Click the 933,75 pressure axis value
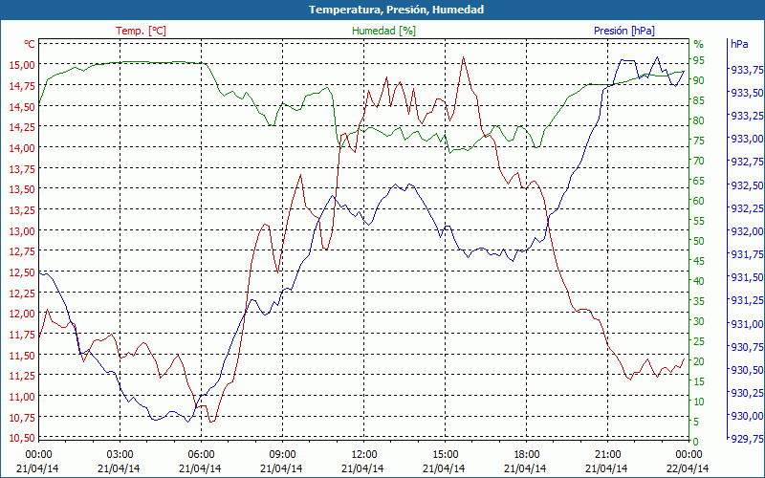The image size is (765, 478). tap(747, 70)
